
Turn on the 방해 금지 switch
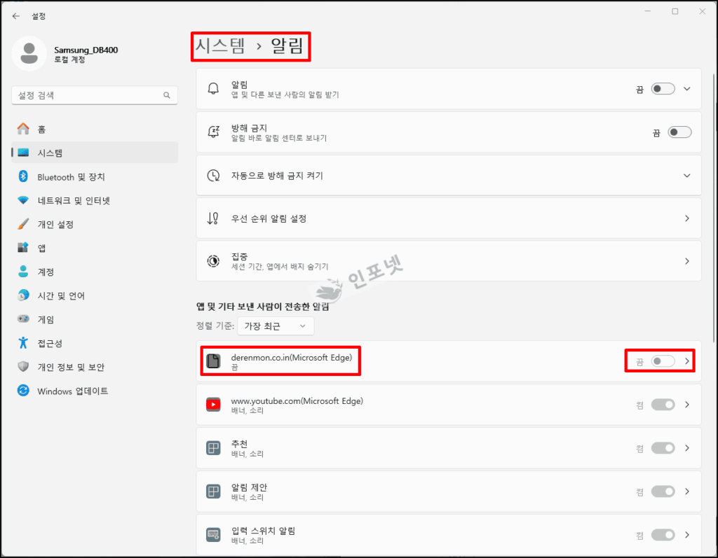pyautogui.click(x=679, y=132)
